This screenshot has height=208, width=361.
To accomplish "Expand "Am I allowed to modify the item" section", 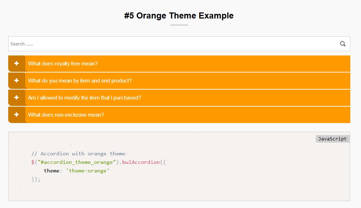I will point(84,98).
